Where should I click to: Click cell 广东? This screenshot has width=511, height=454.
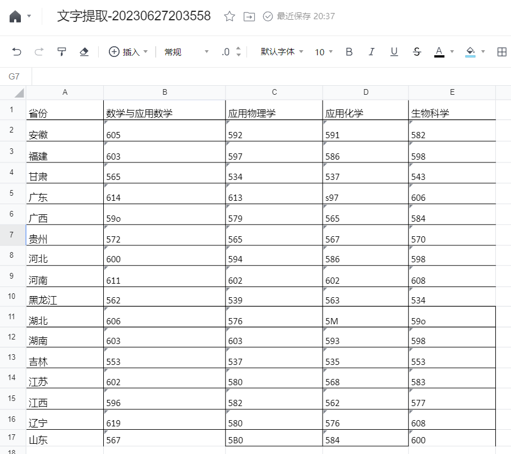tap(65, 193)
